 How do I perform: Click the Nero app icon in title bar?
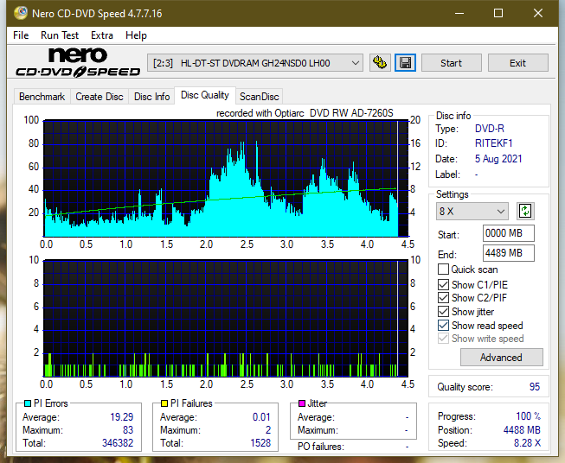[x=21, y=13]
